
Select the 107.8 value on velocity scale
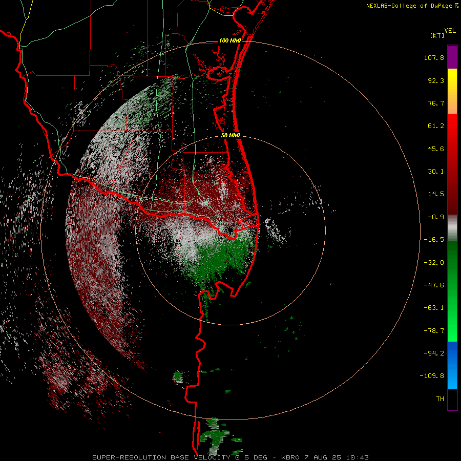coord(434,57)
